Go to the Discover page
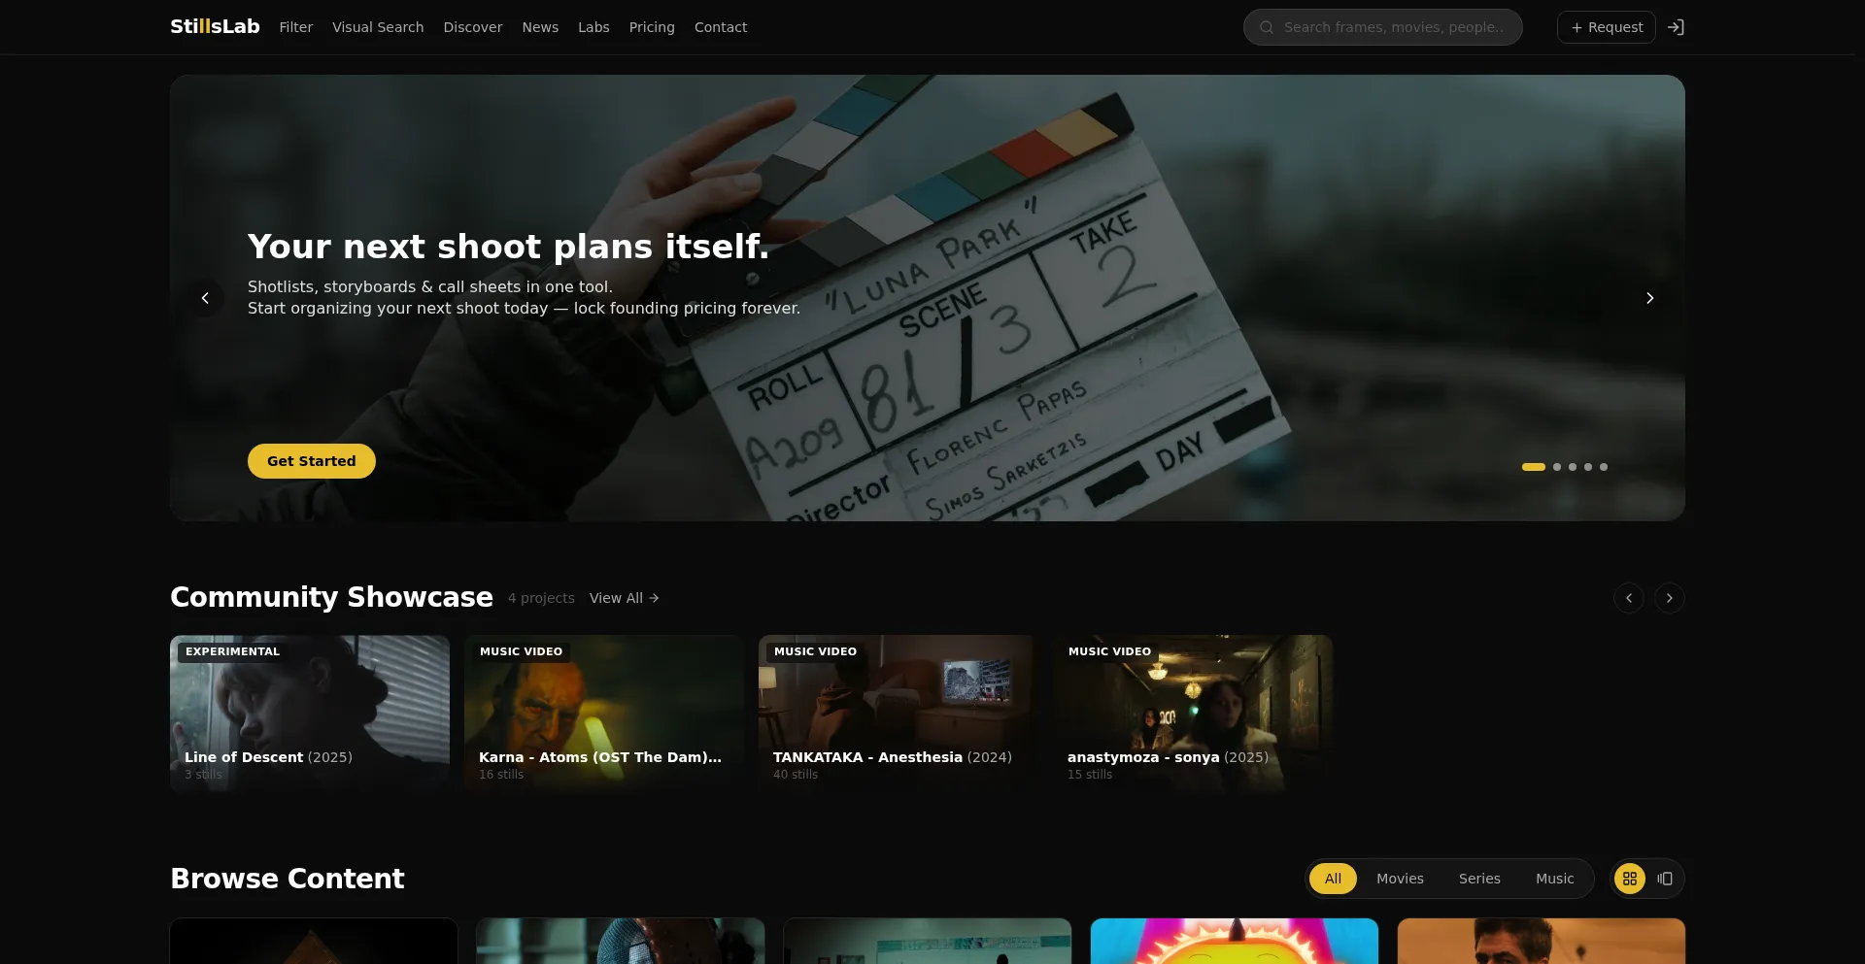 [473, 27]
